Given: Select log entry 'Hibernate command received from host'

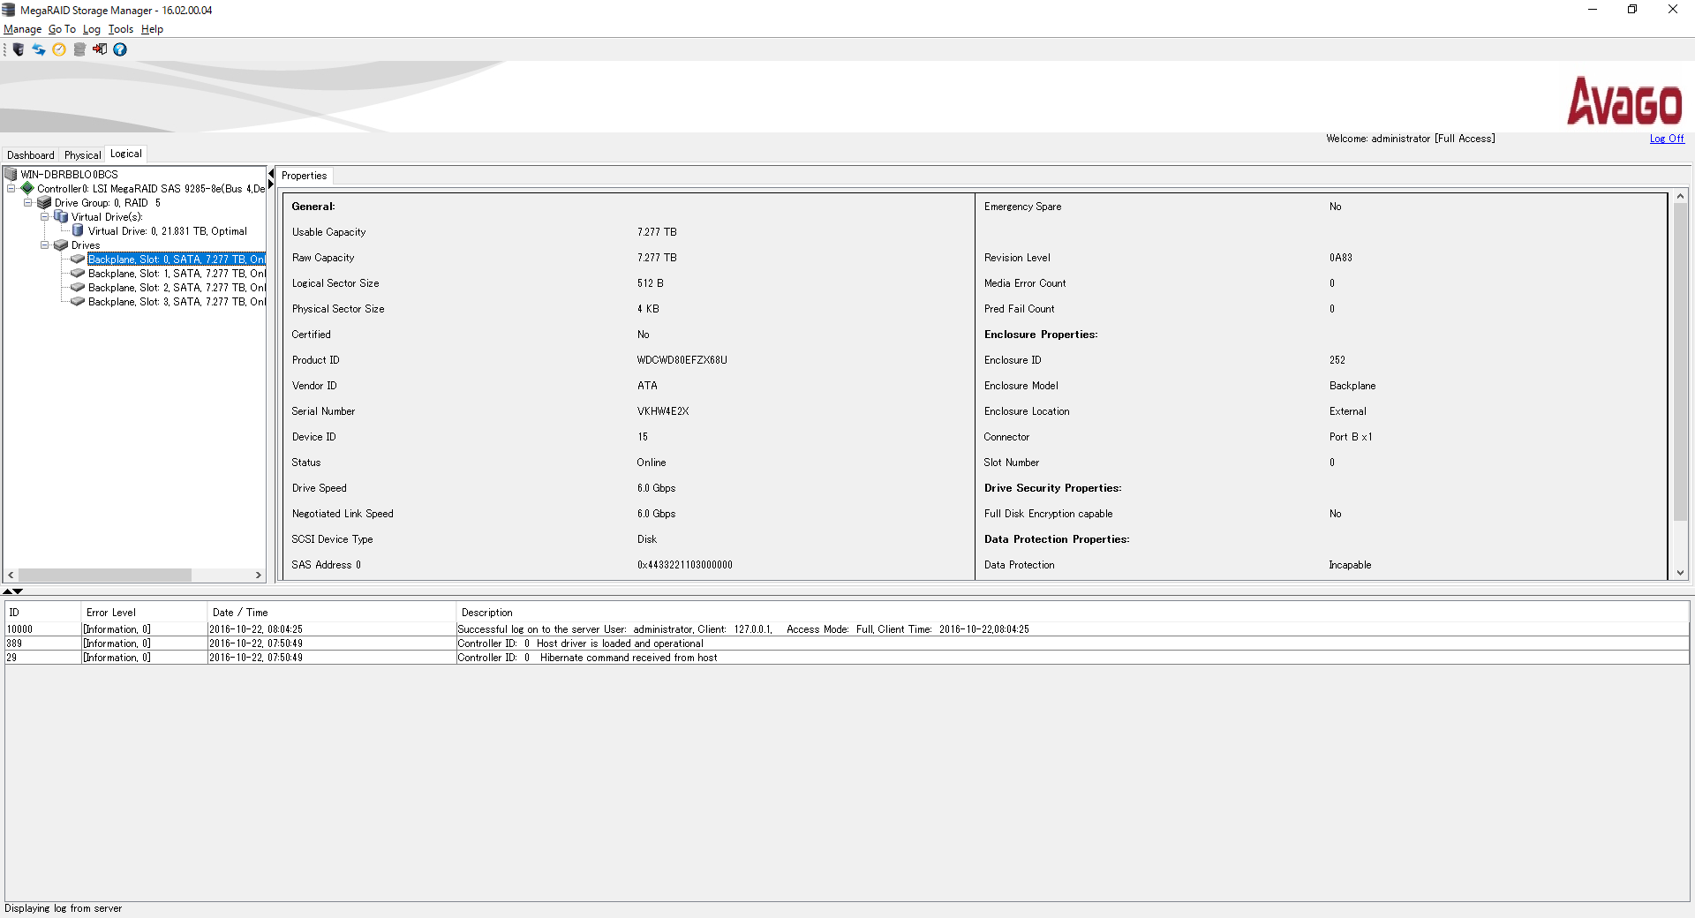Looking at the screenshot, I should 847,658.
